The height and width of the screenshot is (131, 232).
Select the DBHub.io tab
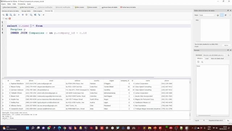coord(200,59)
